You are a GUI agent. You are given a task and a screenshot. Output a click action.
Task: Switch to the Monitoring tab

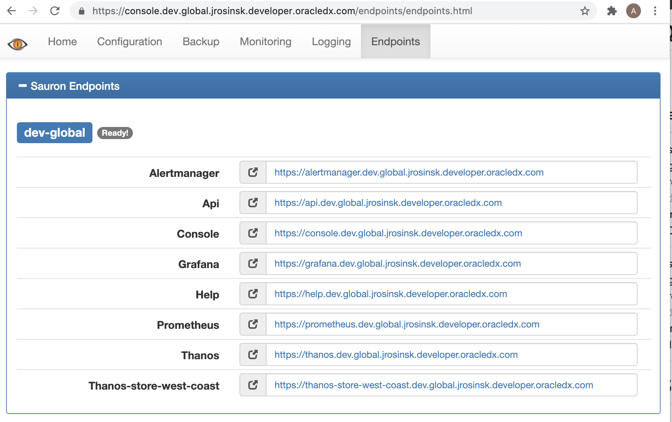(265, 42)
